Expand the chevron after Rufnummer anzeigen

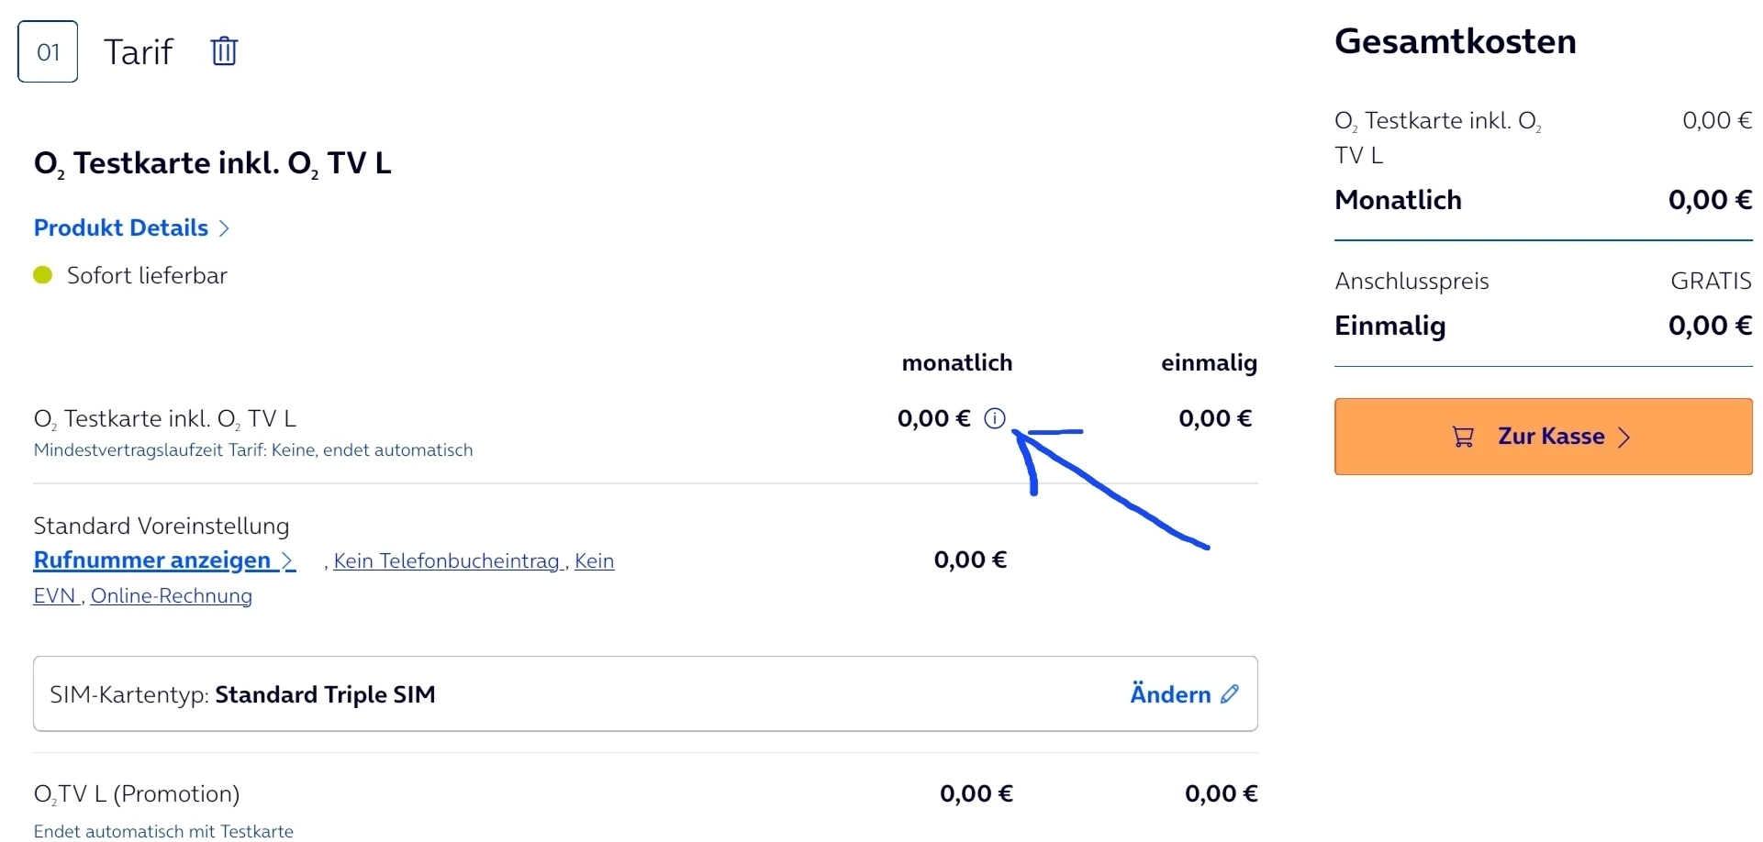tap(288, 560)
